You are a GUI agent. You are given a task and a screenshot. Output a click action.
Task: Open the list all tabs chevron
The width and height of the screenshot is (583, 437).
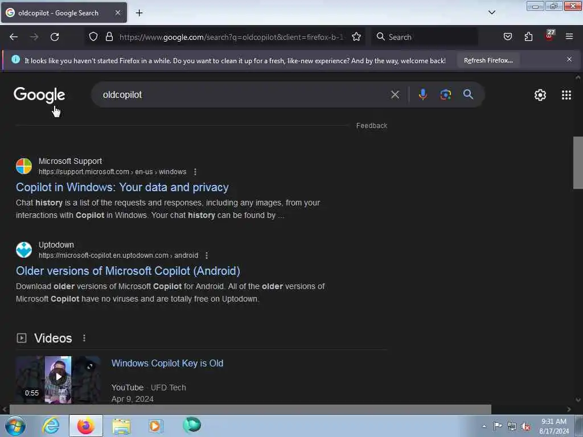[491, 13]
